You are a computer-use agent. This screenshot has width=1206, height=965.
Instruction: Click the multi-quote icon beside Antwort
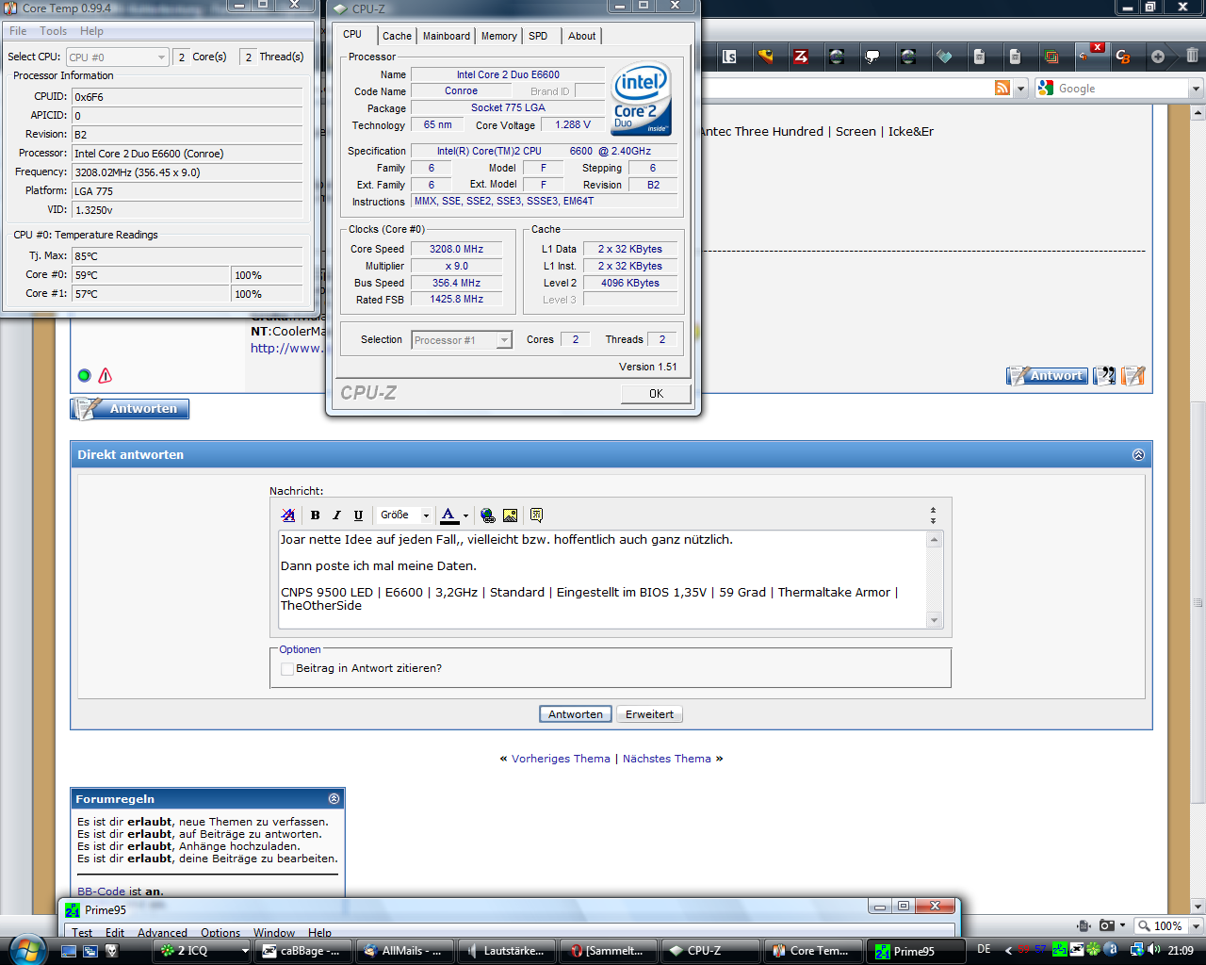coord(1104,376)
